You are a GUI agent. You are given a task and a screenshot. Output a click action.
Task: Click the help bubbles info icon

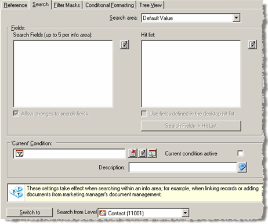[16, 192]
